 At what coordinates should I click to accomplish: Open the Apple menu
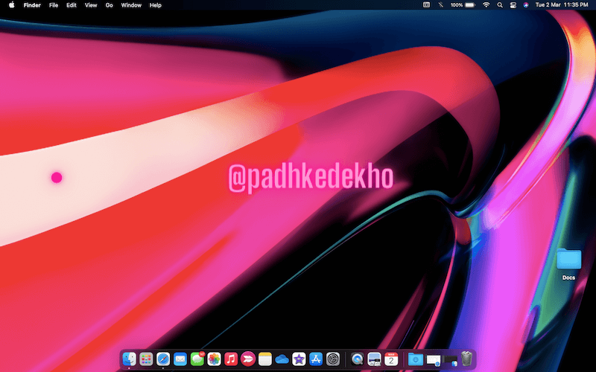12,5
